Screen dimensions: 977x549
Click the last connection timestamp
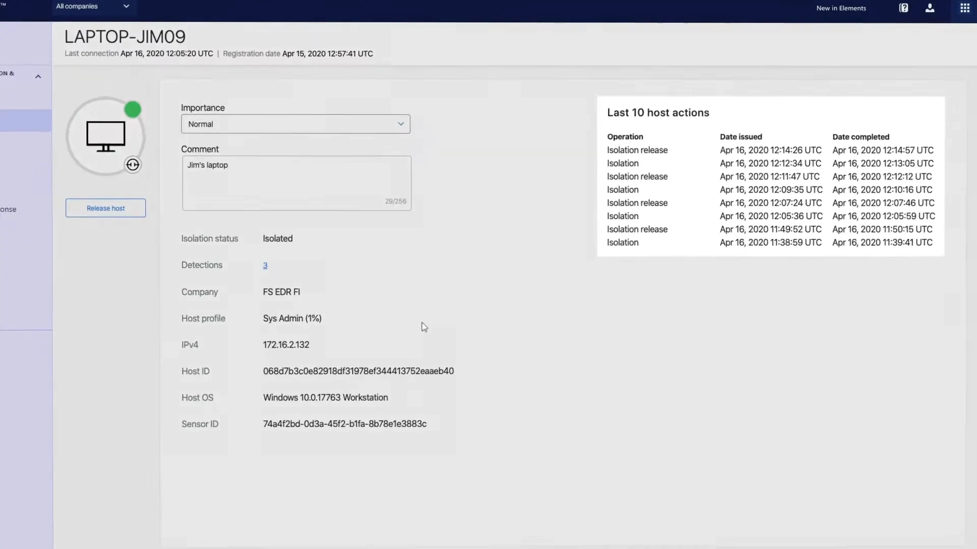tap(166, 53)
